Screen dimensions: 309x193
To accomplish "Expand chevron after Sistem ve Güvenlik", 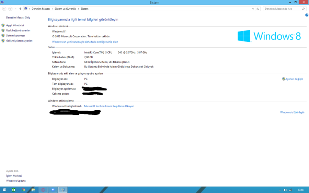I will coord(78,9).
